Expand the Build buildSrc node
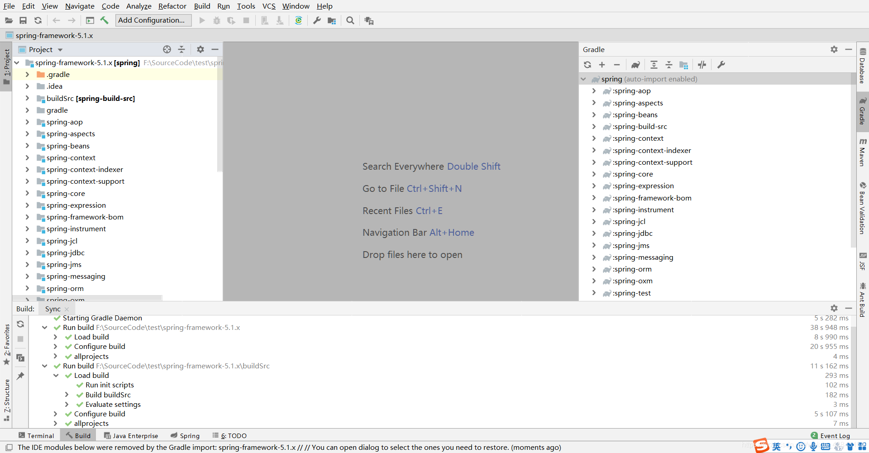 click(x=67, y=395)
